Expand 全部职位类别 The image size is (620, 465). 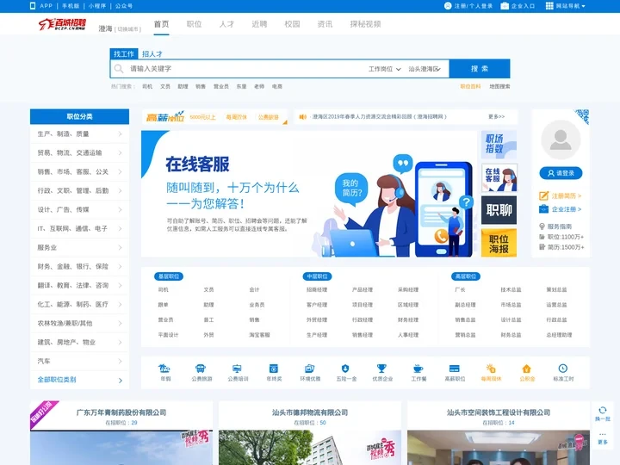point(79,380)
